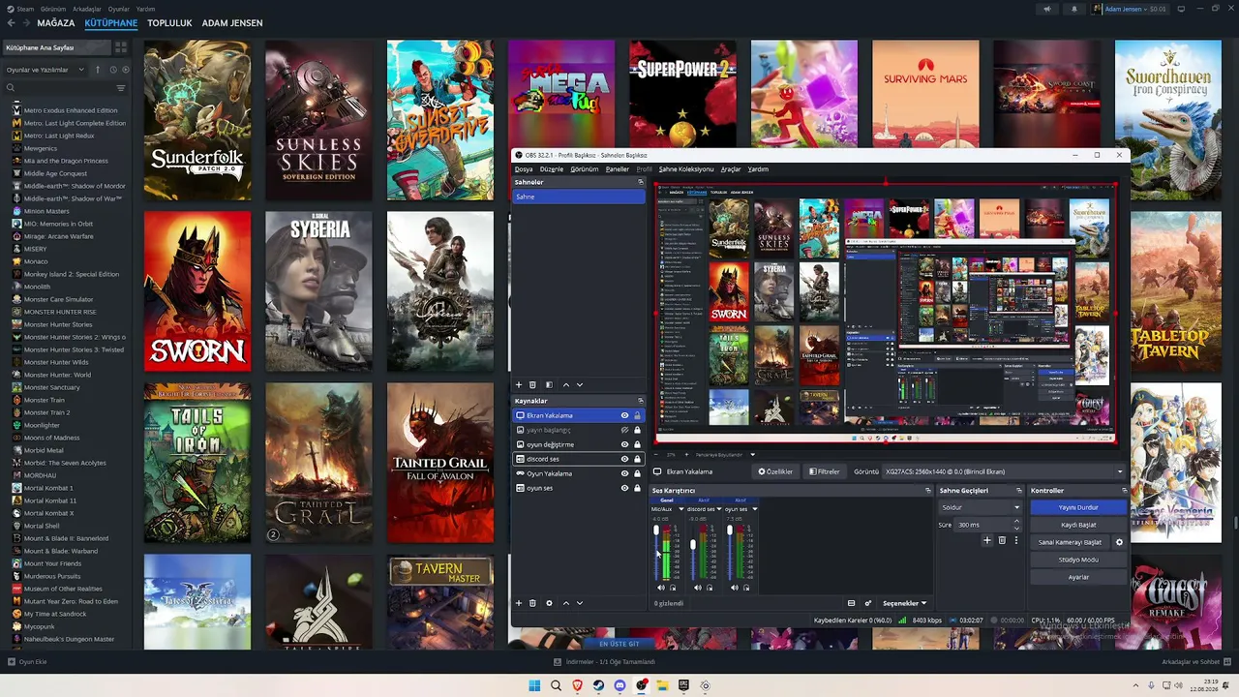Show recent games clock icon in Steam sidebar
Image resolution: width=1239 pixels, height=697 pixels.
tap(112, 70)
